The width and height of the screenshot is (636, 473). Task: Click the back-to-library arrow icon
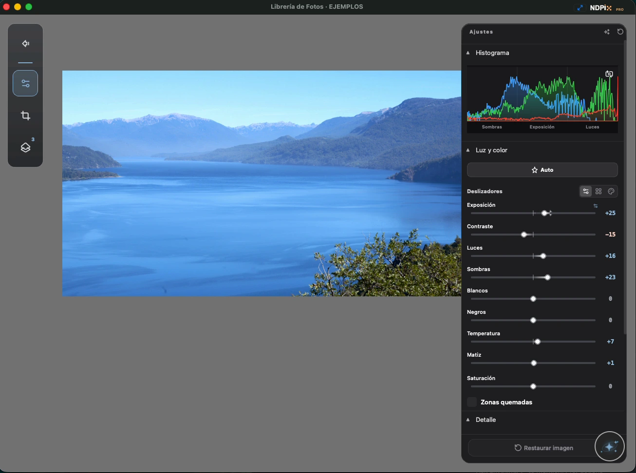point(25,44)
